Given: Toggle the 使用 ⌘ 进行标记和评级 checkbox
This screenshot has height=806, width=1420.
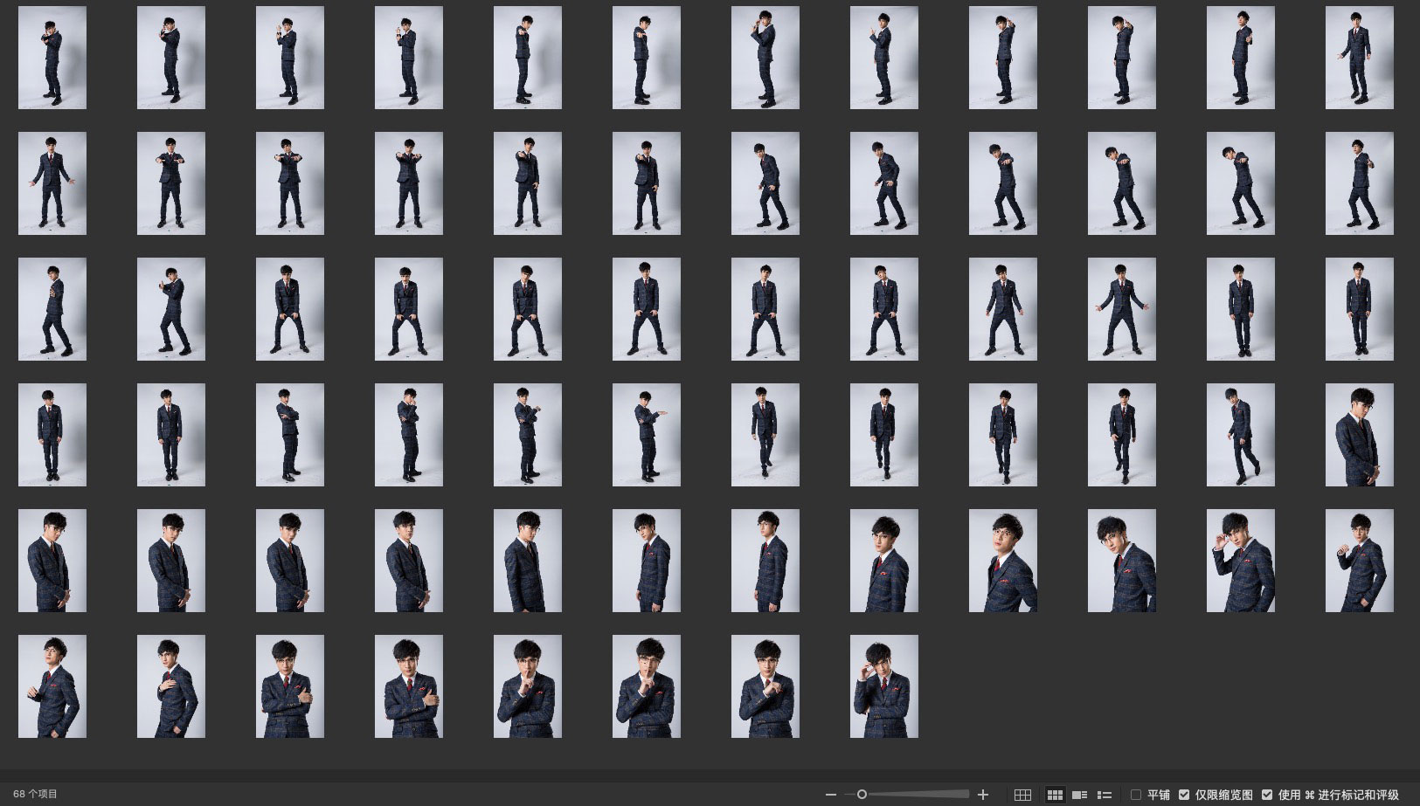Looking at the screenshot, I should point(1267,795).
